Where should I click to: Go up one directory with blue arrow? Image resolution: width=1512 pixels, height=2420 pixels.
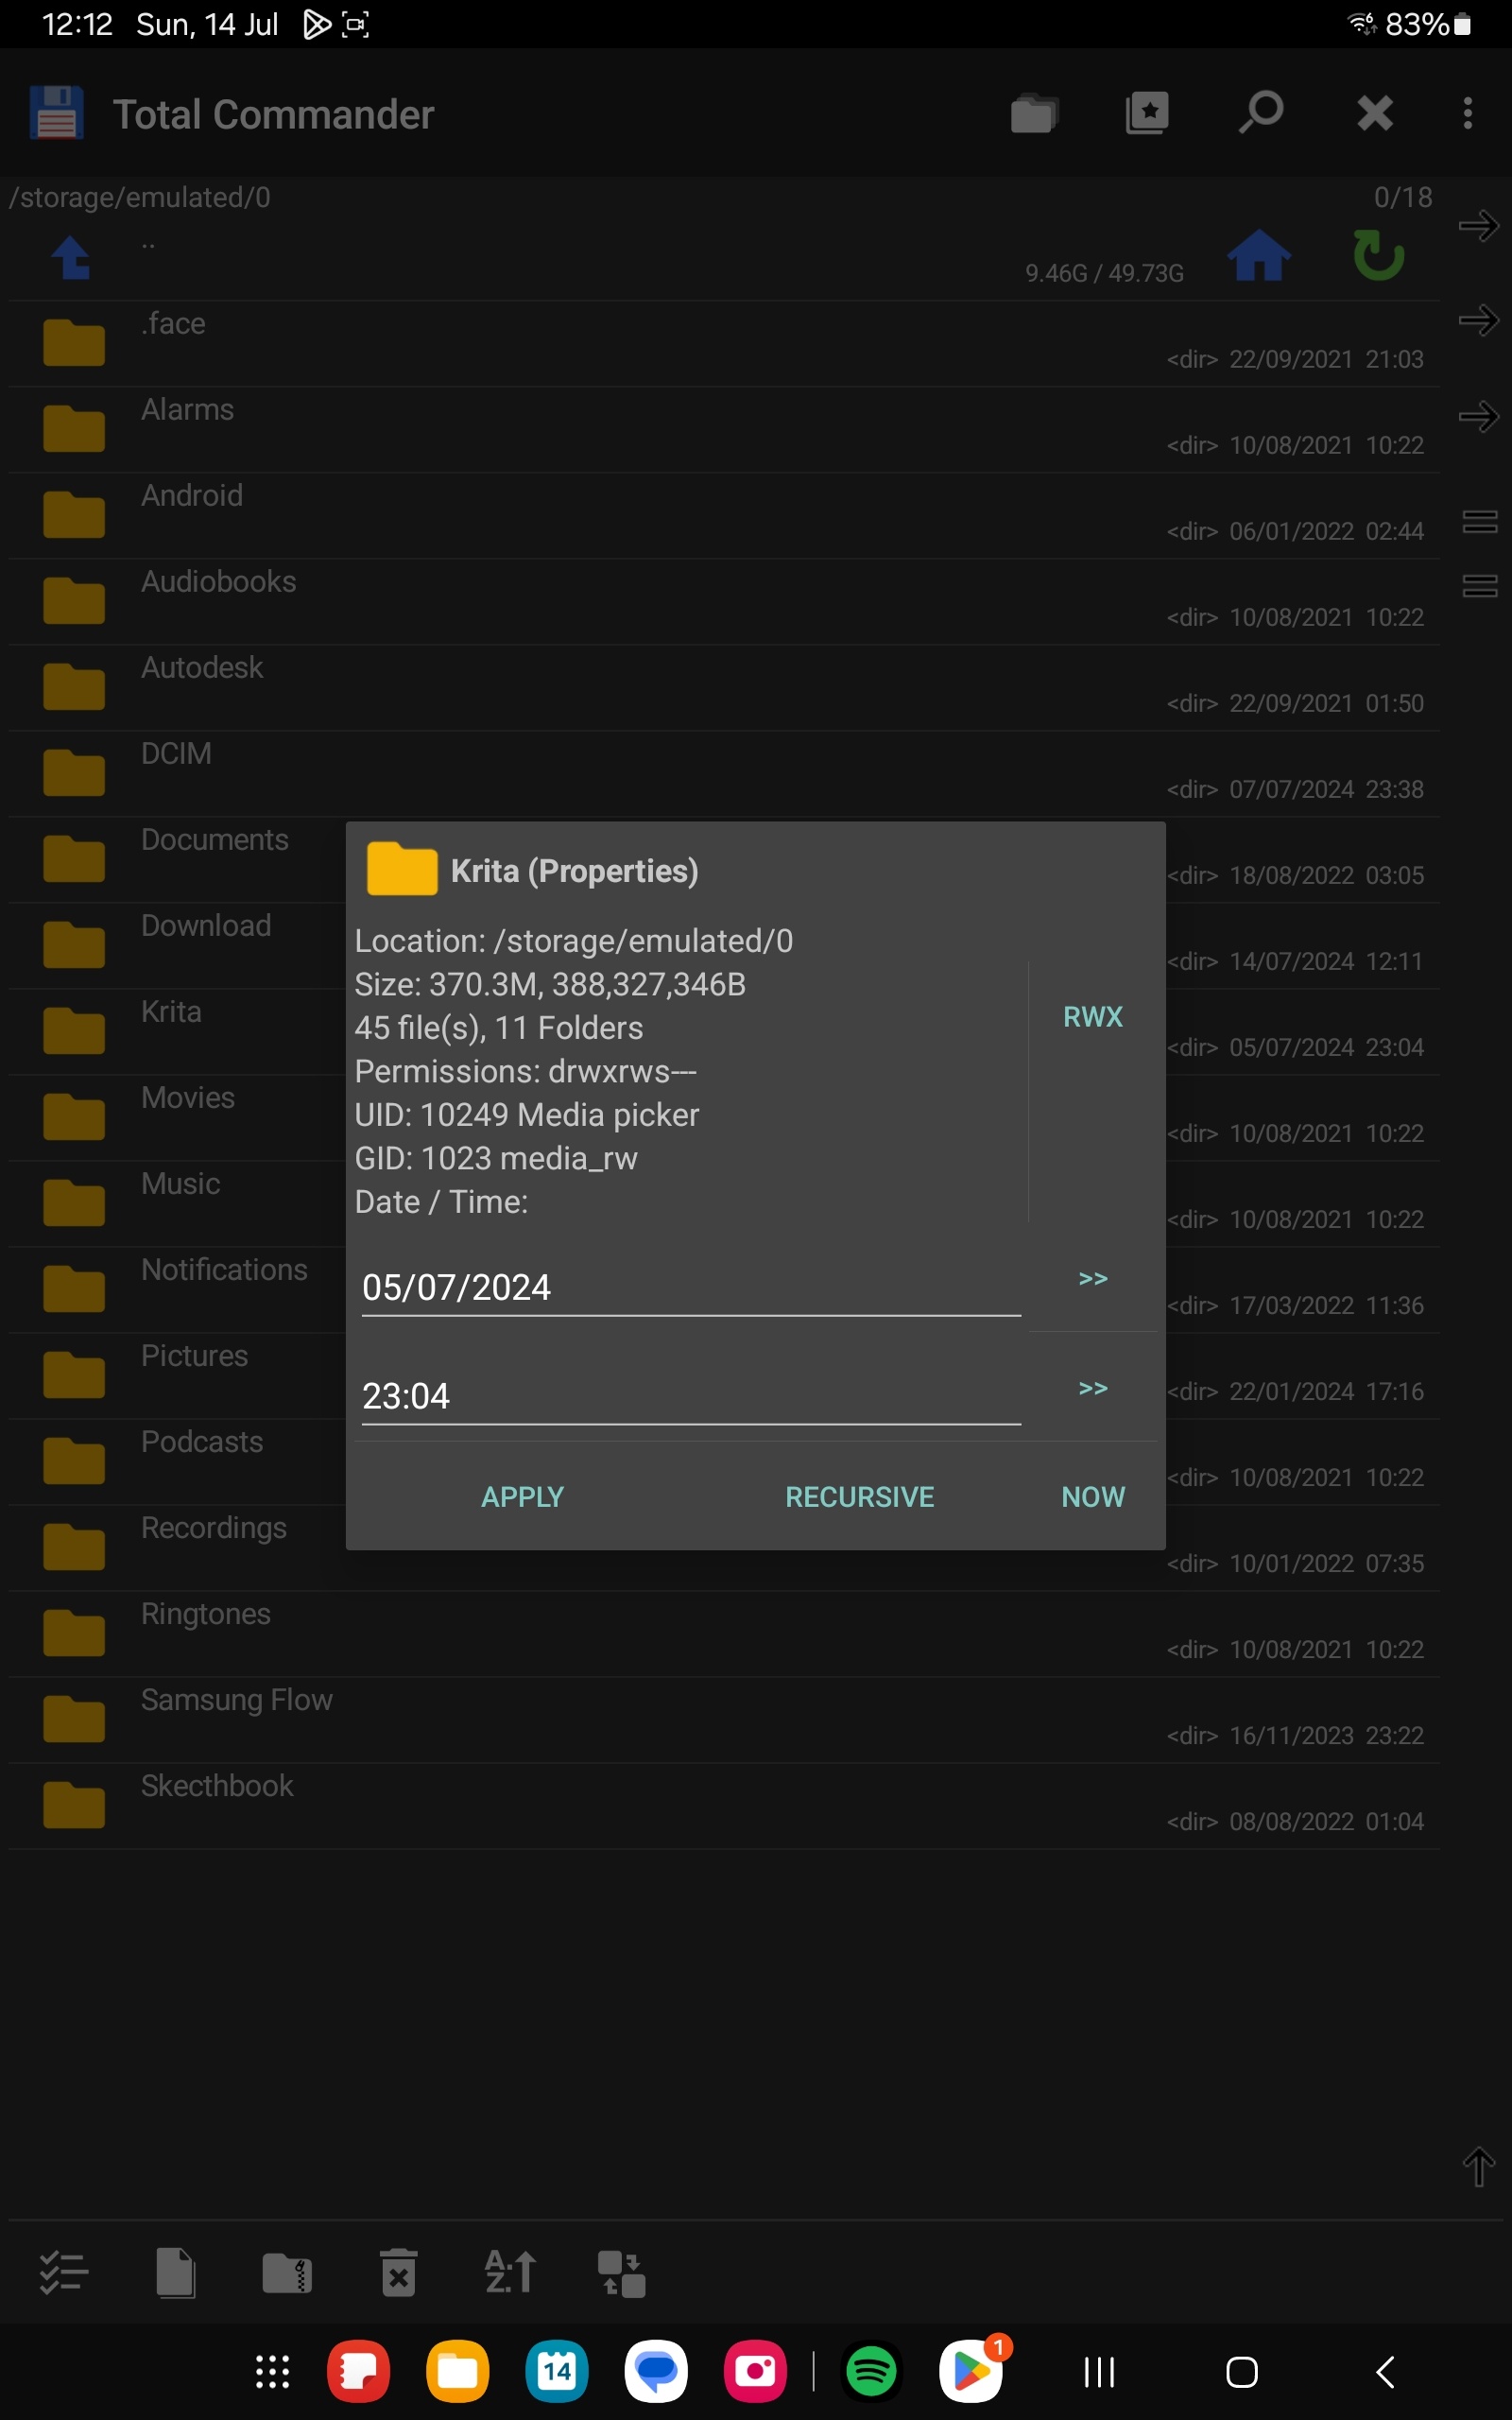[71, 258]
